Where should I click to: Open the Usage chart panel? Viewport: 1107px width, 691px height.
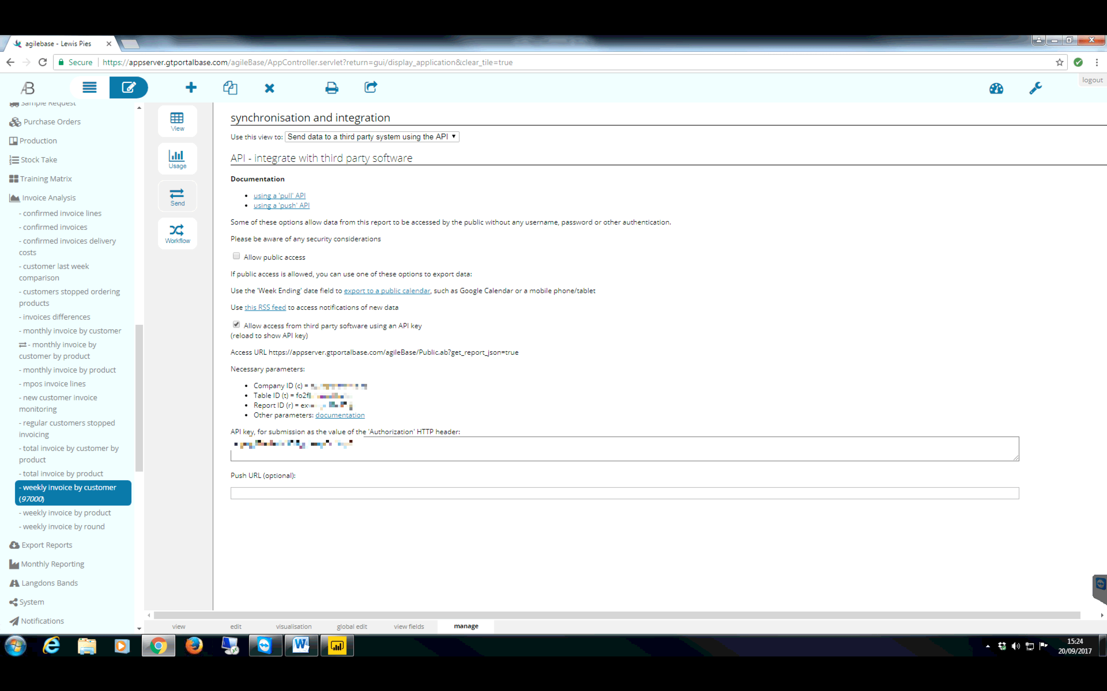pyautogui.click(x=178, y=159)
